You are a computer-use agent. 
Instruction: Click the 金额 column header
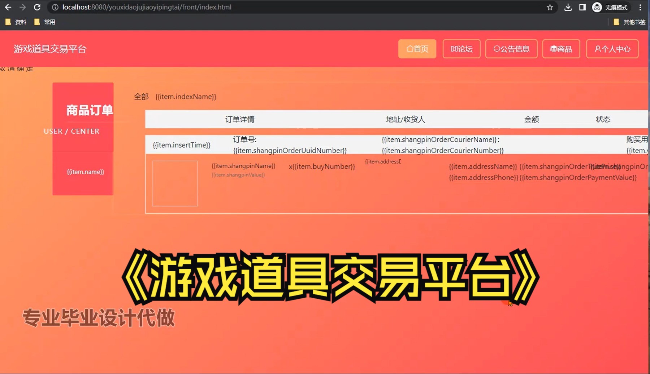click(532, 119)
